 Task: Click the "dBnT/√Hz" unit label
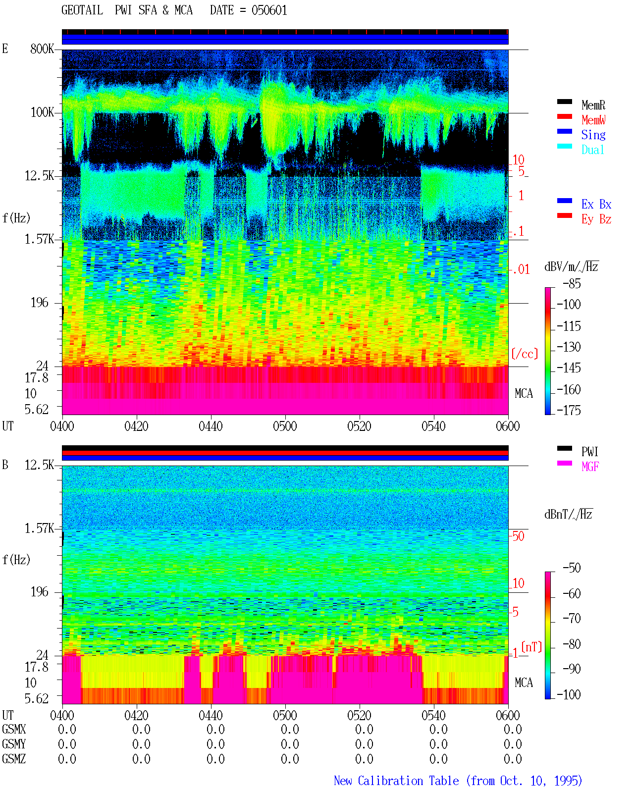click(x=569, y=514)
